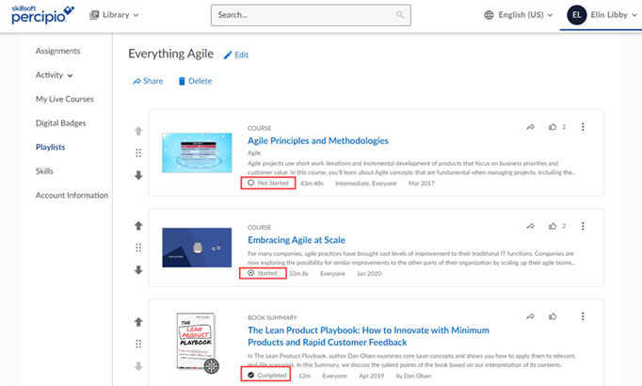Click the Library books icon

click(94, 15)
